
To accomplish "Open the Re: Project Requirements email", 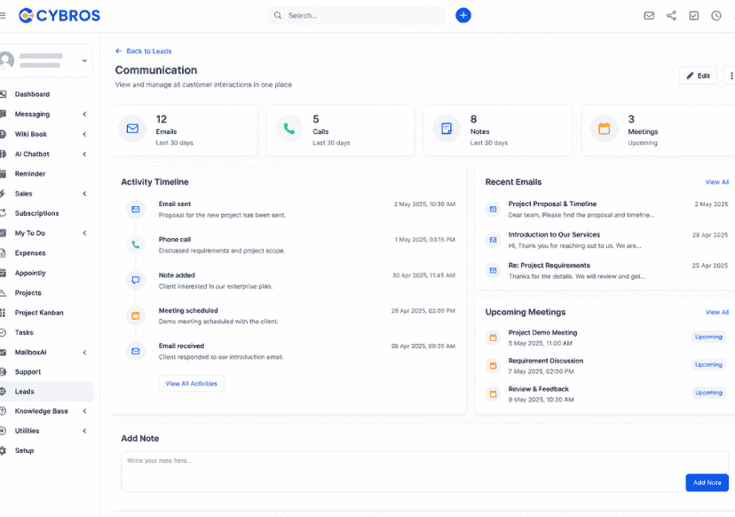I will pos(606,270).
